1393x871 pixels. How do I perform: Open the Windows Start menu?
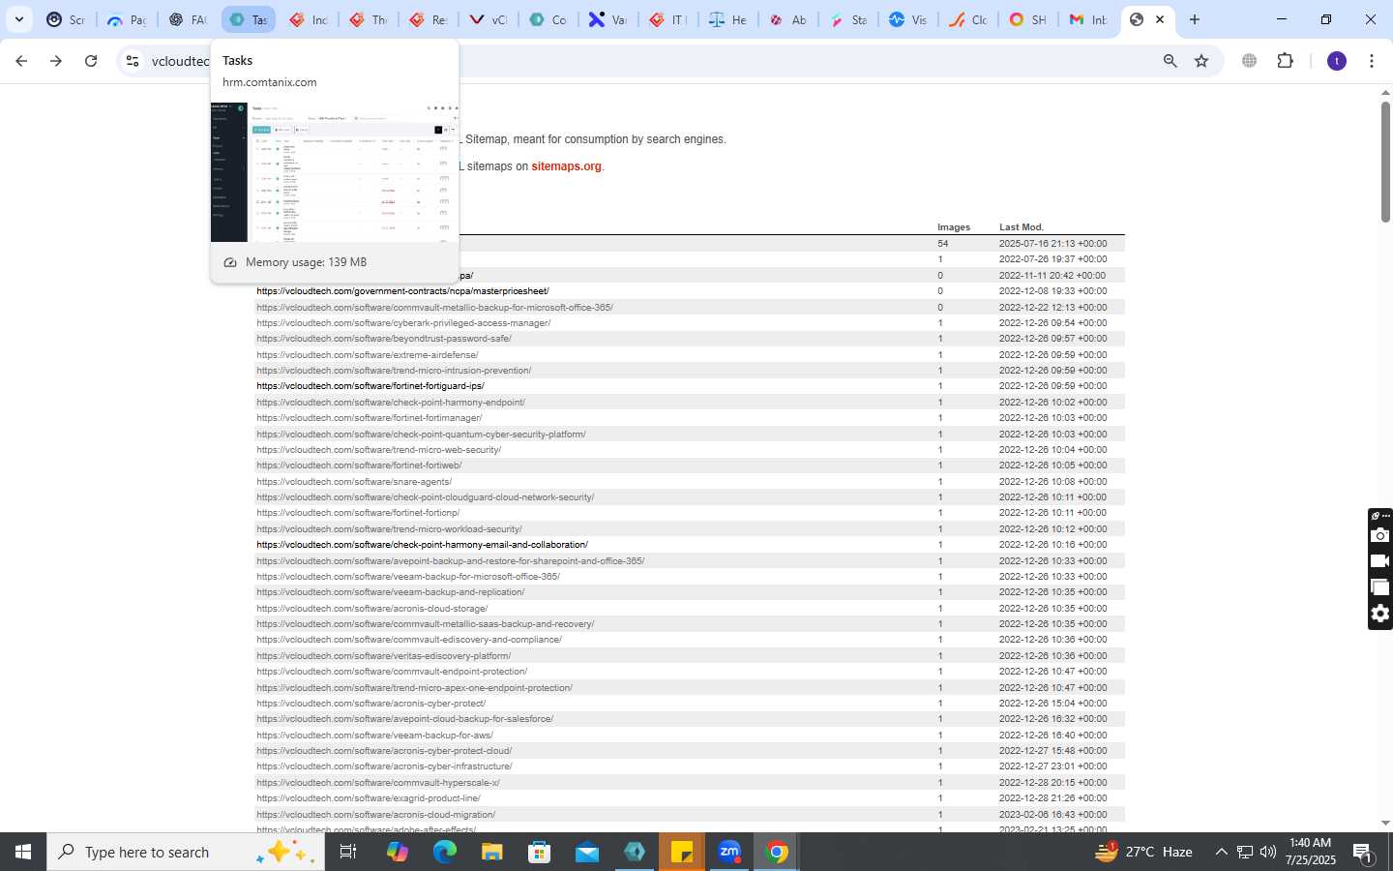coord(23,852)
